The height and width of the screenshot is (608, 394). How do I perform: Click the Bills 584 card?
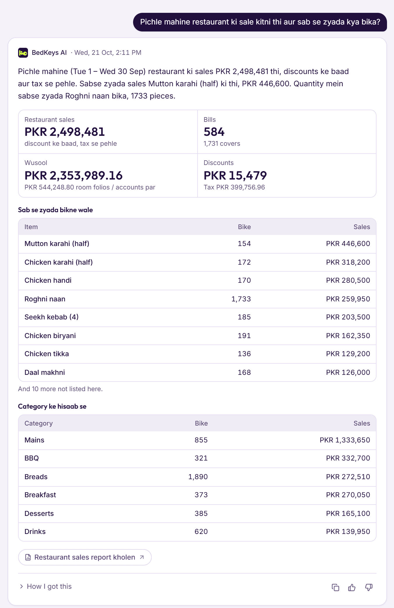point(287,132)
